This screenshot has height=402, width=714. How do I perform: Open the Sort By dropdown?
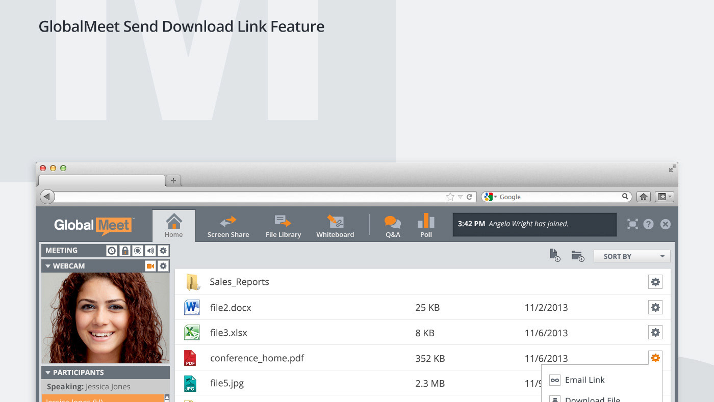coord(632,256)
